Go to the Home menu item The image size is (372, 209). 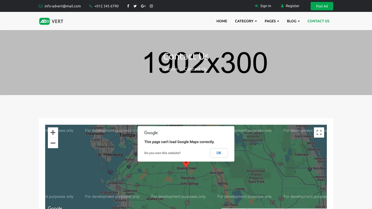pyautogui.click(x=222, y=21)
